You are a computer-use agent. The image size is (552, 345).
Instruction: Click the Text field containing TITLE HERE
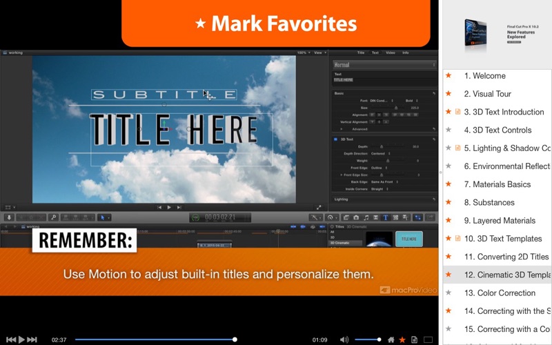[384, 82]
